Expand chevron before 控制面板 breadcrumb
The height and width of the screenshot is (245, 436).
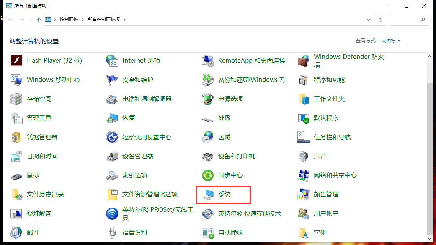tap(55, 19)
